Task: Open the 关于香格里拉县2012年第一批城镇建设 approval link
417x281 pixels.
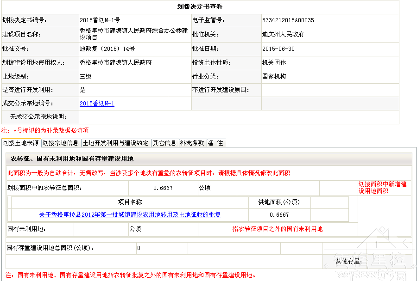Action: click(130, 215)
